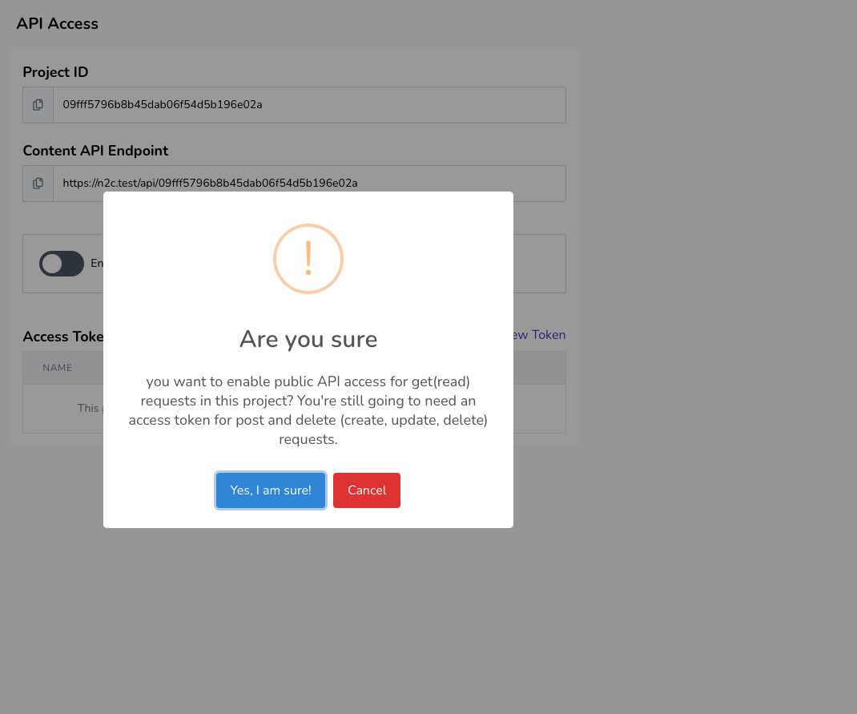Toggle the public API access switch
857x714 pixels.
coord(62,264)
